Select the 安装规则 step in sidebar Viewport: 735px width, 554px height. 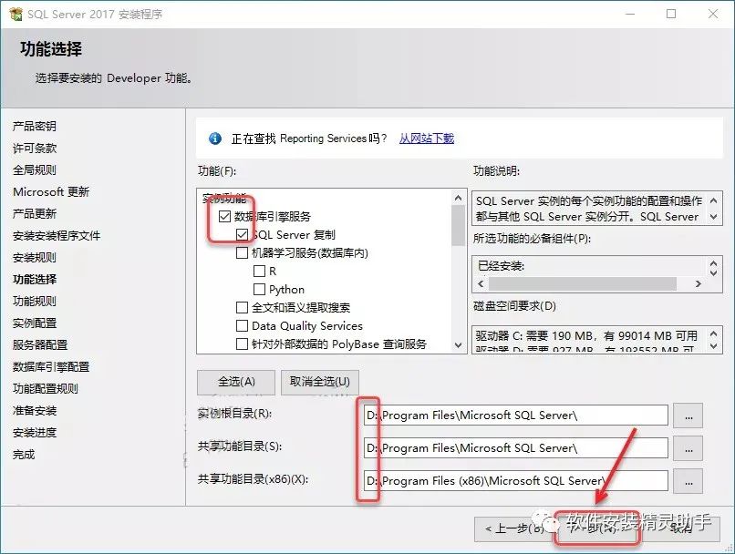point(35,258)
